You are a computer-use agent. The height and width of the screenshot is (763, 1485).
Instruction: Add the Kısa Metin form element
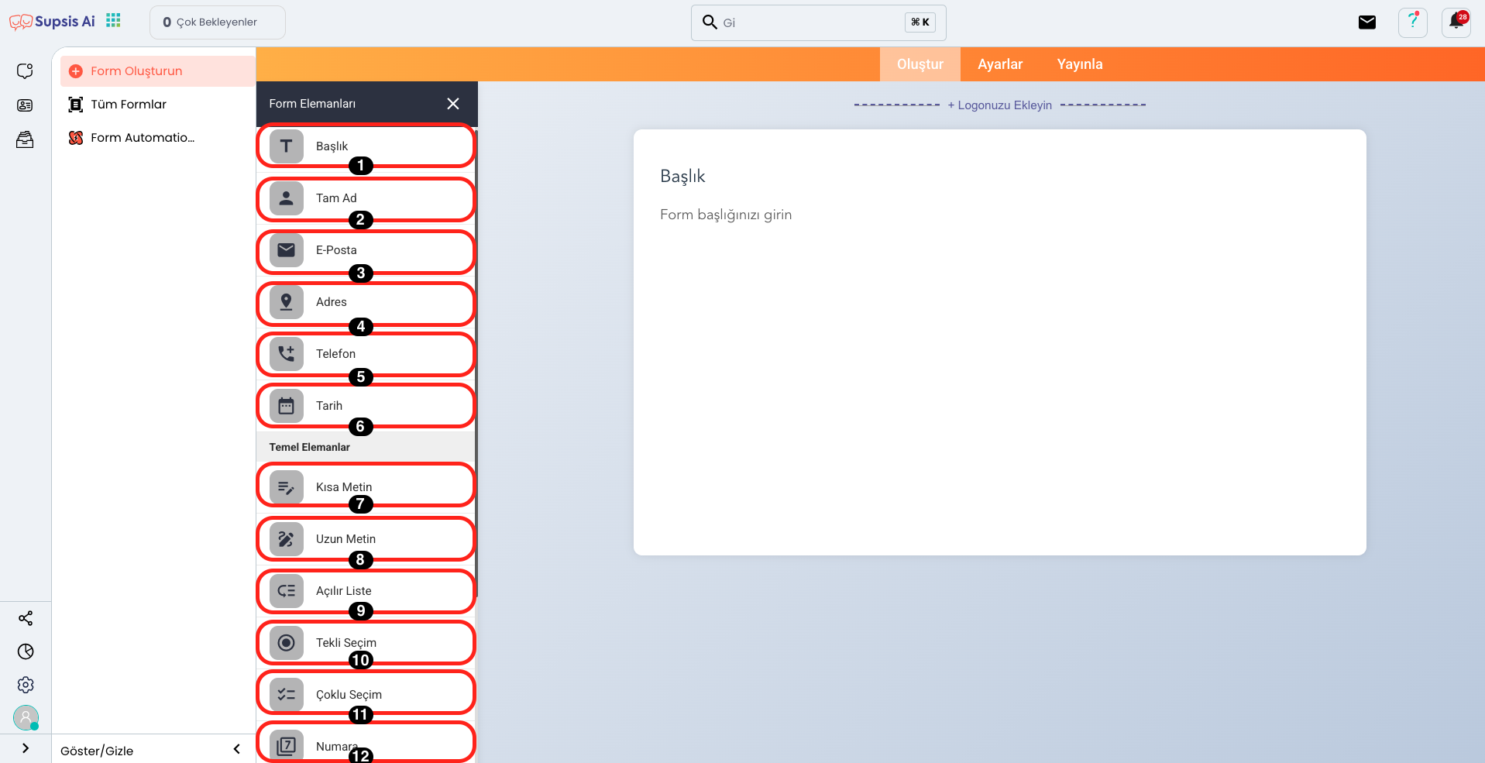(x=366, y=487)
